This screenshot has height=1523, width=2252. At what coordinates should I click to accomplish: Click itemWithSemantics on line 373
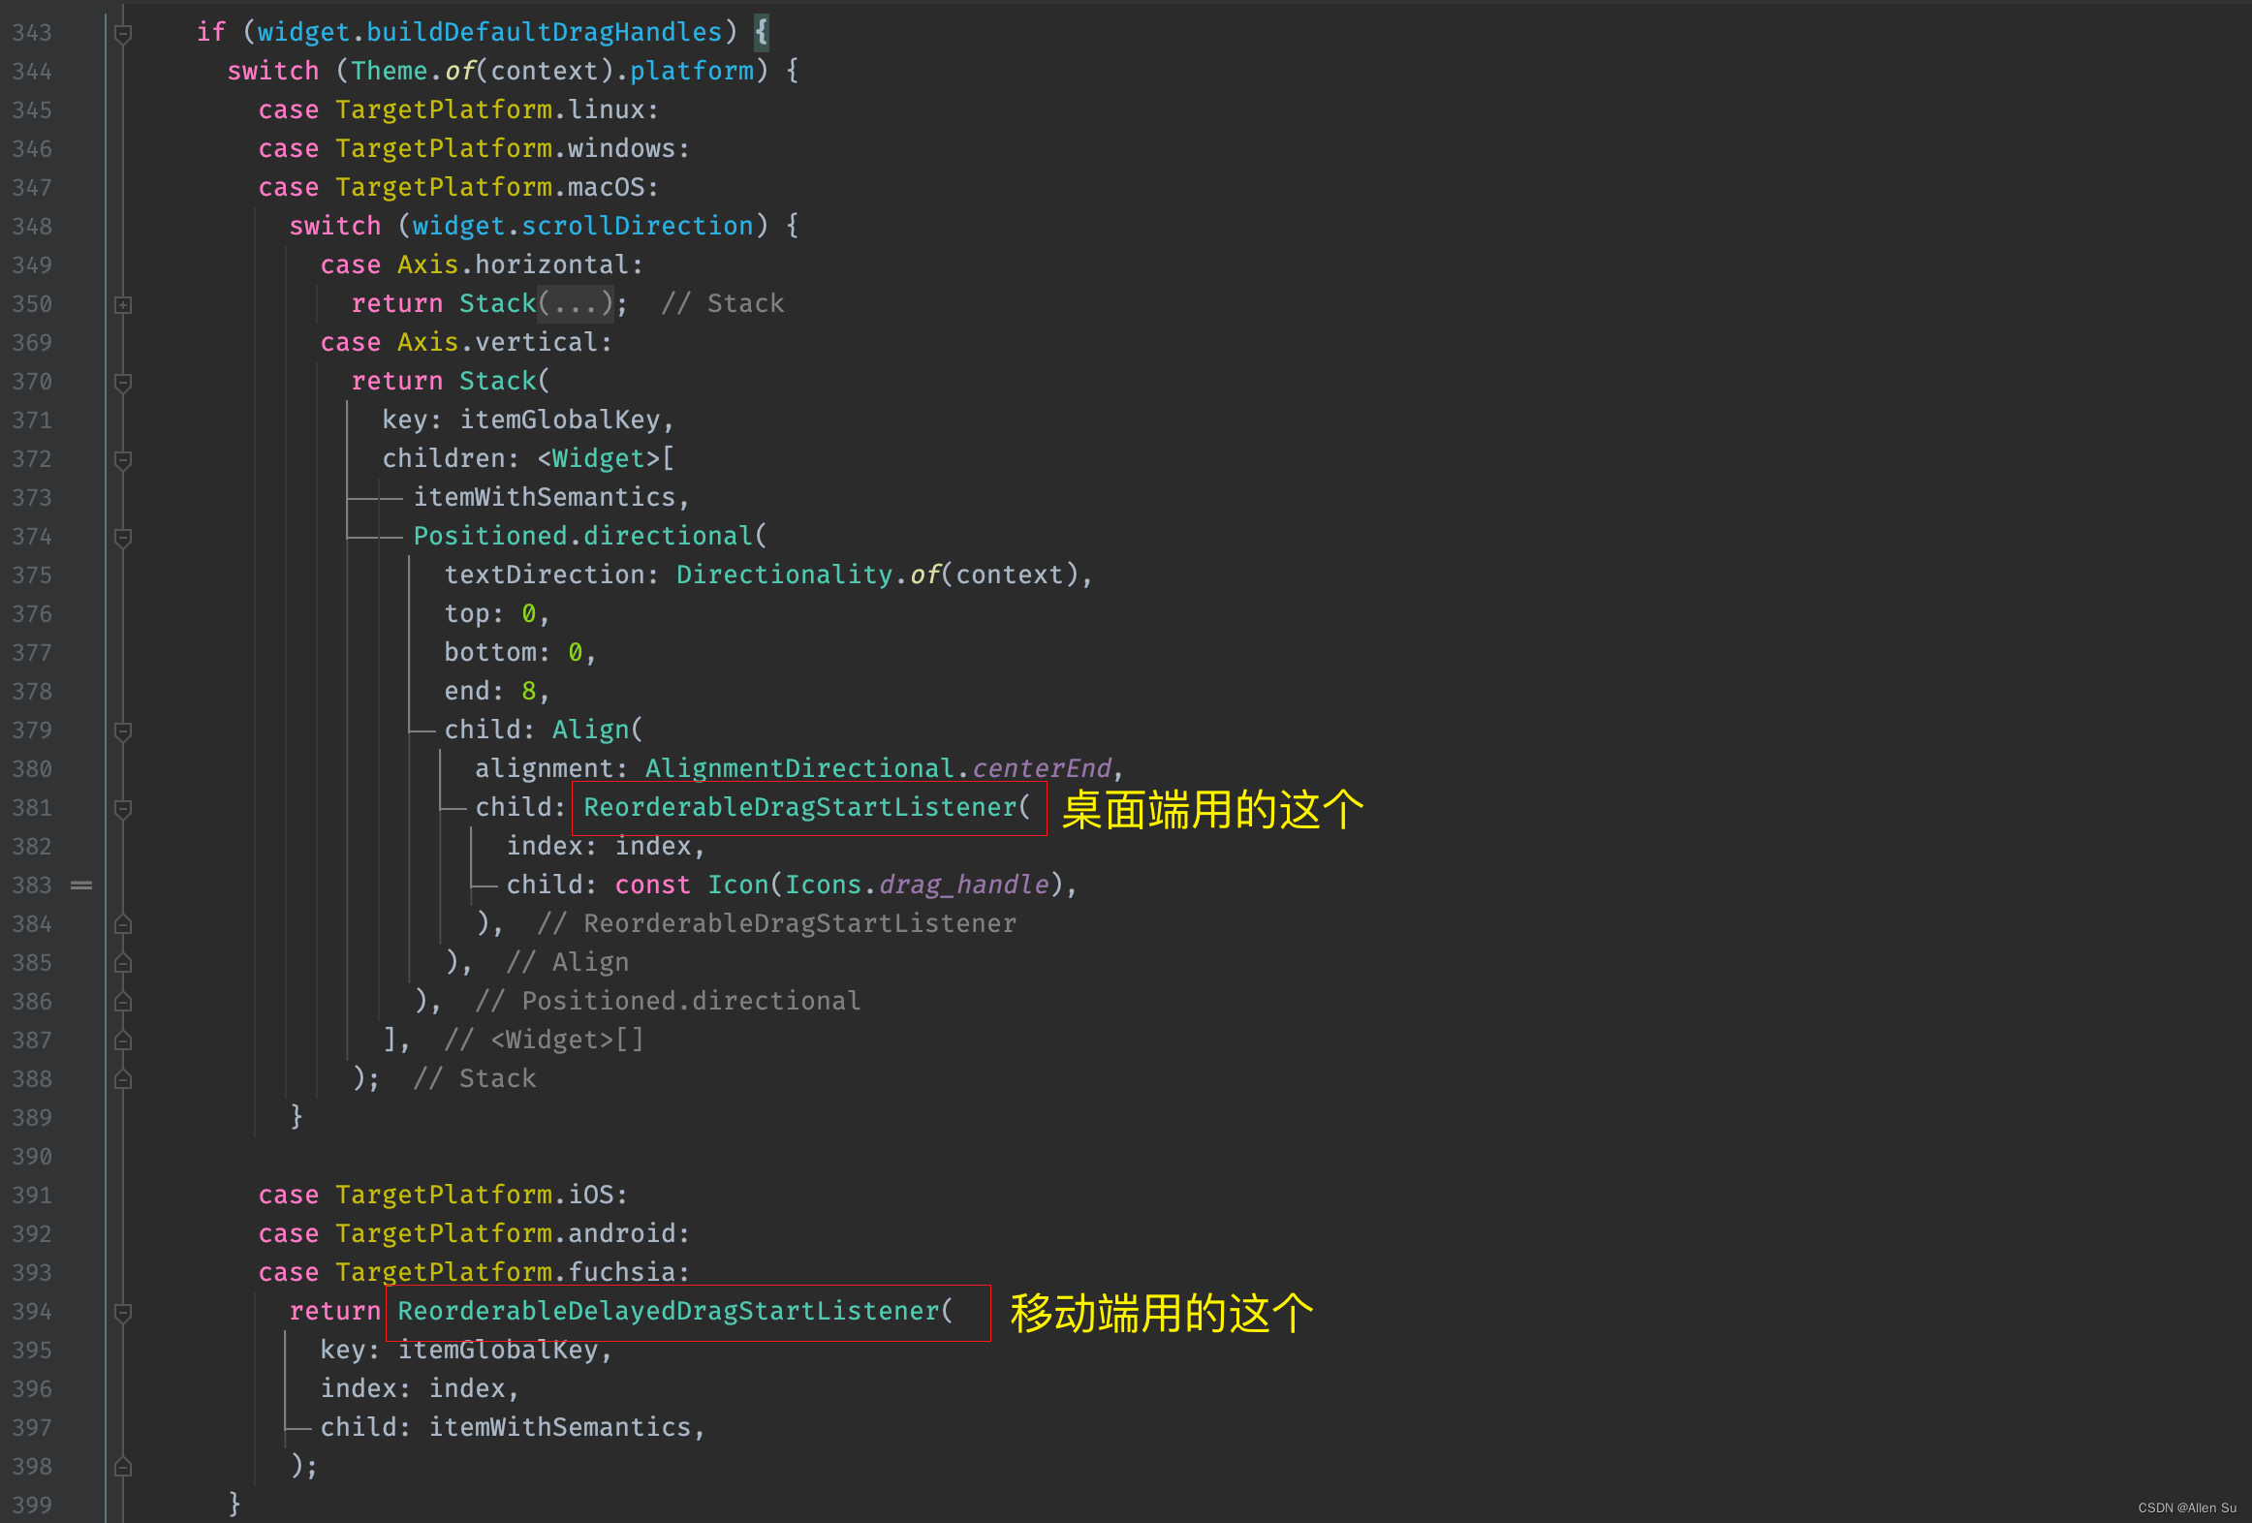point(545,498)
